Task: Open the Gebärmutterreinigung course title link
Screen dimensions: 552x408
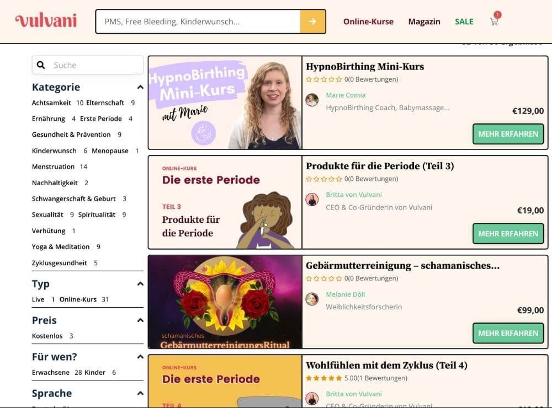Action: (402, 266)
